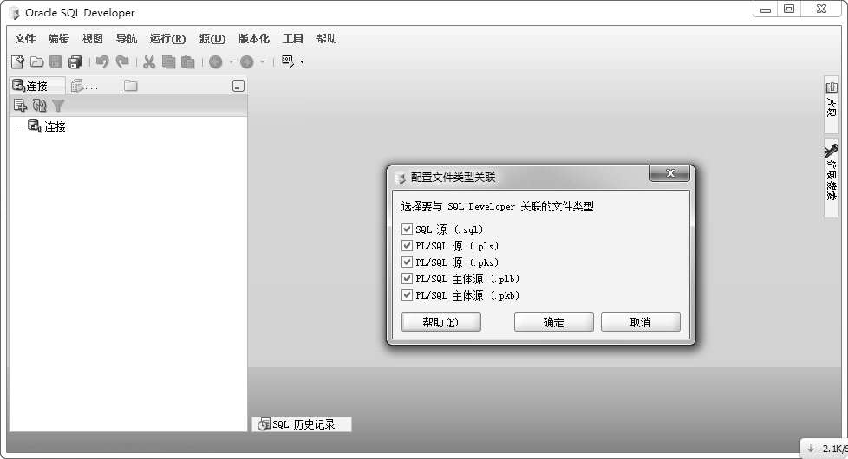
Task: Click the Filter funnel icon
Action: coord(58,106)
